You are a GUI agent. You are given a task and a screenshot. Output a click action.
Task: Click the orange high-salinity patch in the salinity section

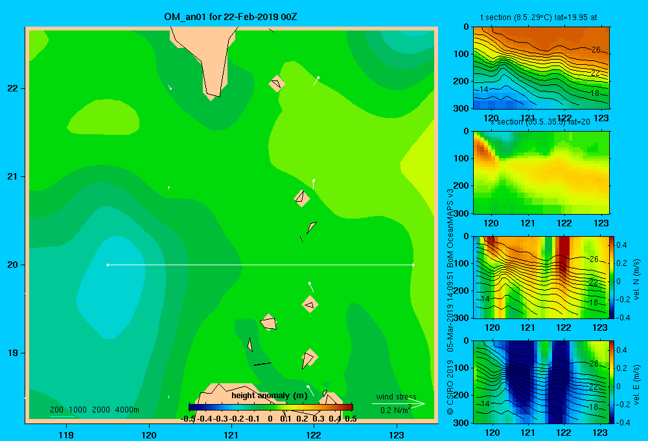(x=483, y=150)
